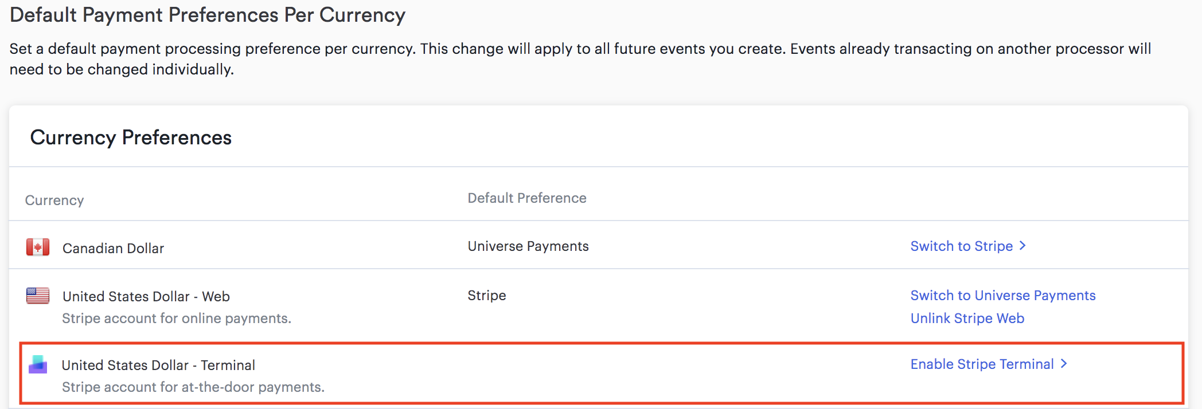Click the Stripe default preference value
Viewport: 1202px width, 409px height.
487,296
